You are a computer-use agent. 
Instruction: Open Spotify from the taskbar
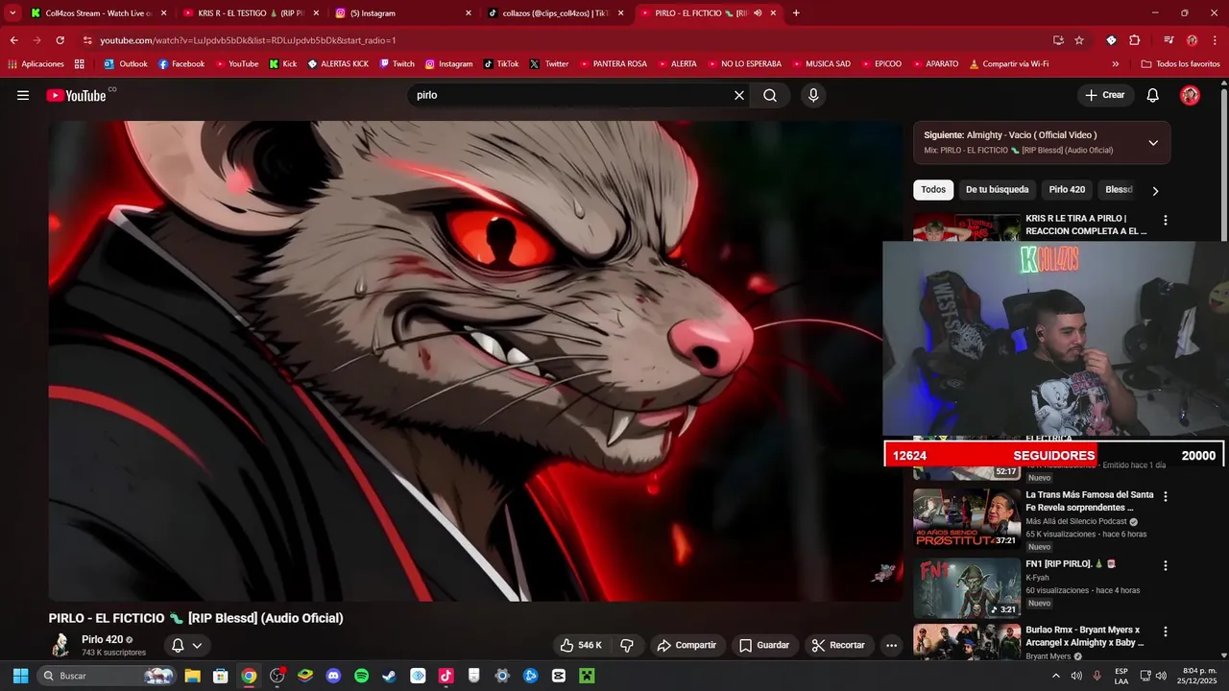click(361, 676)
